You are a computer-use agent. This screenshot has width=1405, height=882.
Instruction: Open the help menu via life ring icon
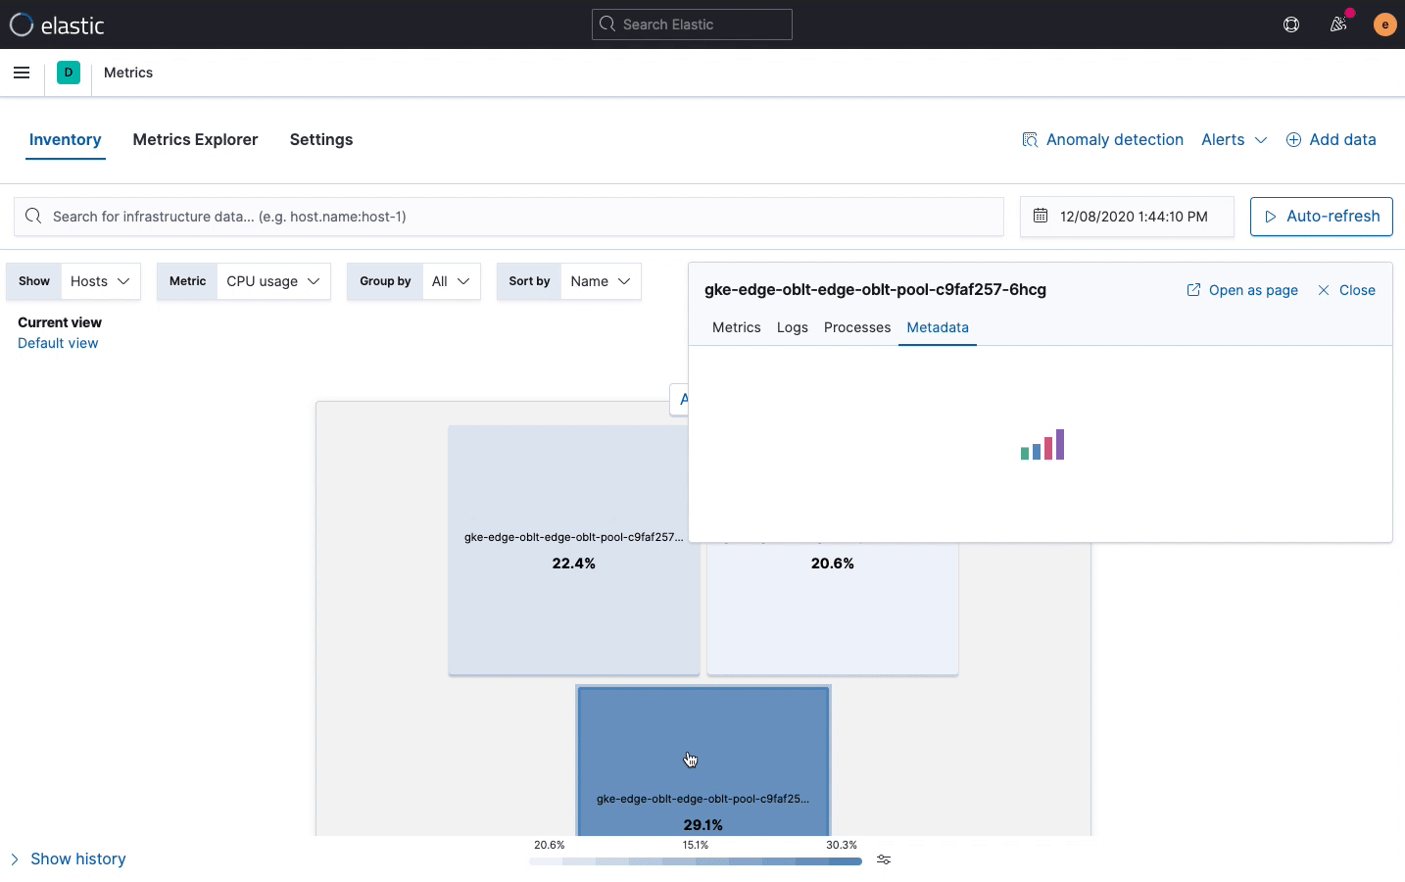(1290, 24)
